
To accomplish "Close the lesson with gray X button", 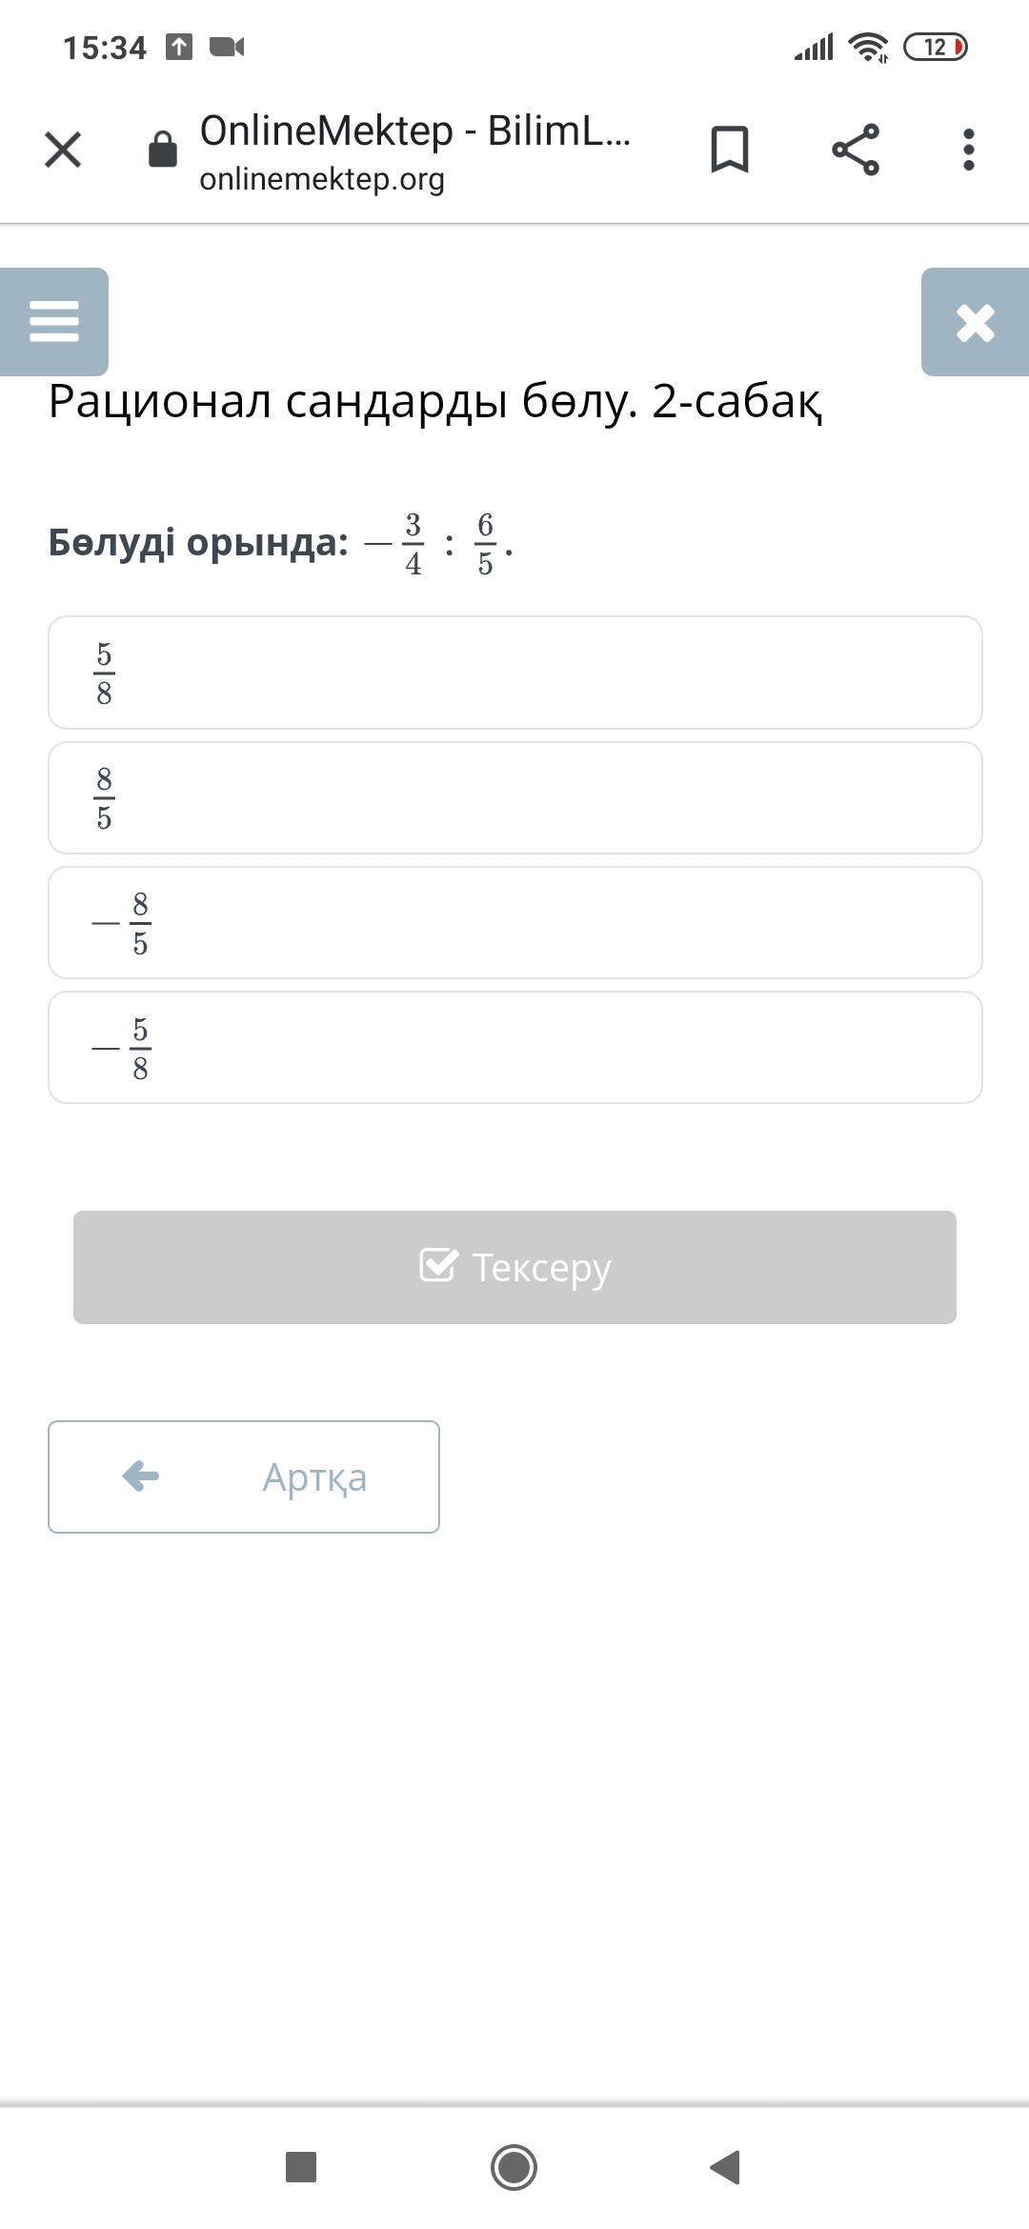I will pyautogui.click(x=975, y=322).
